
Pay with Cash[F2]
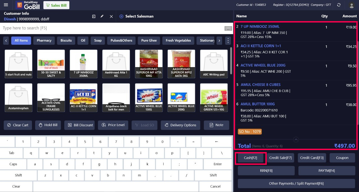[x=250, y=158]
